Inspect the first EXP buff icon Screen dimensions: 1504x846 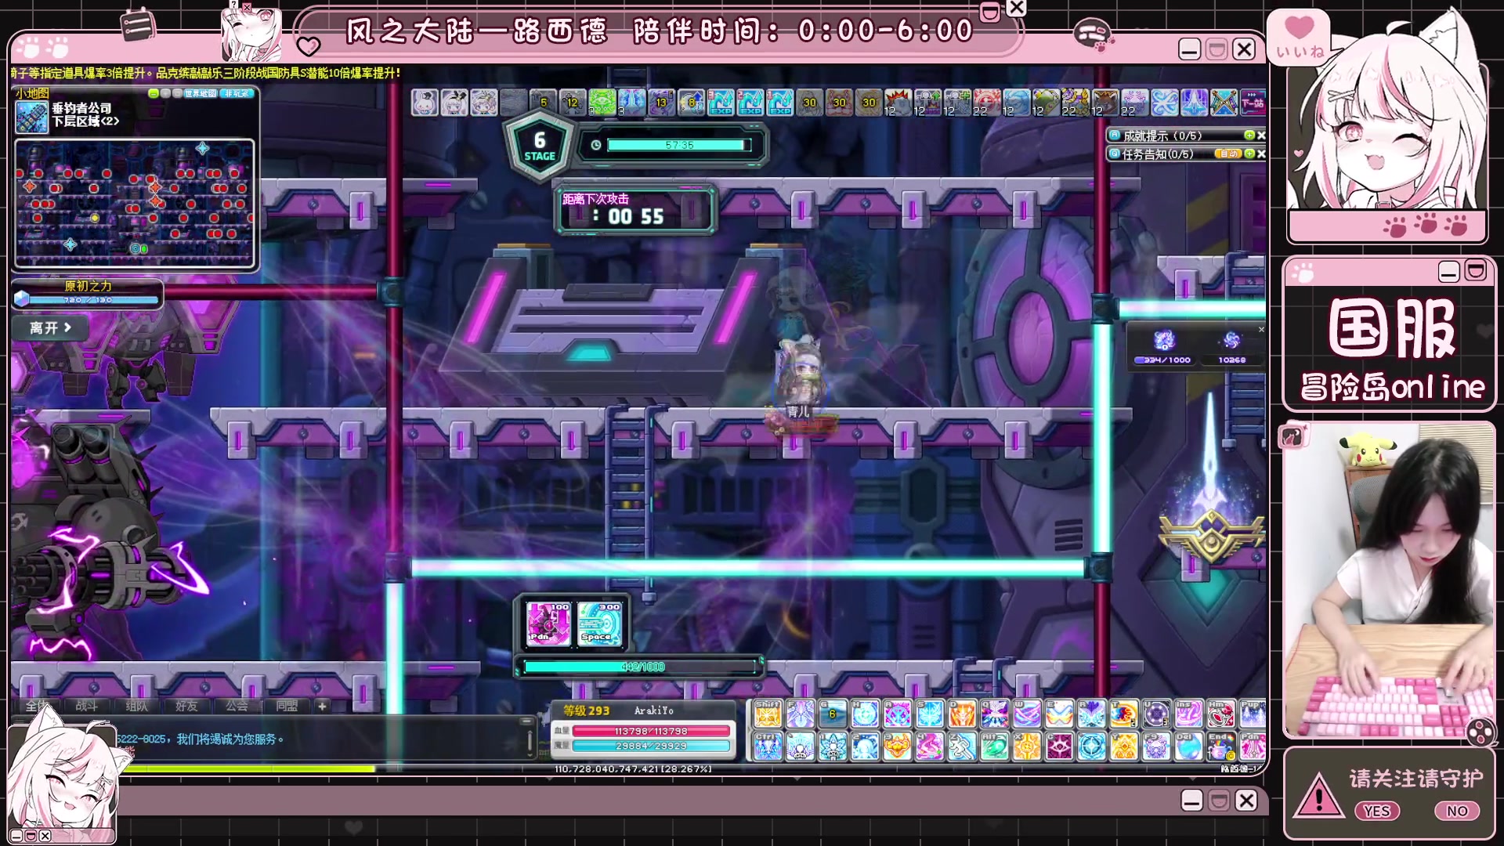721,103
